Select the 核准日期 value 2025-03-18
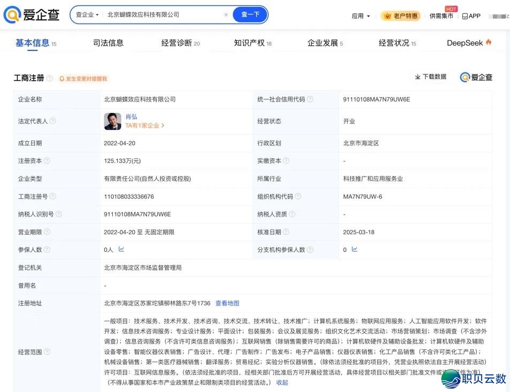510x392 pixels. tap(358, 232)
